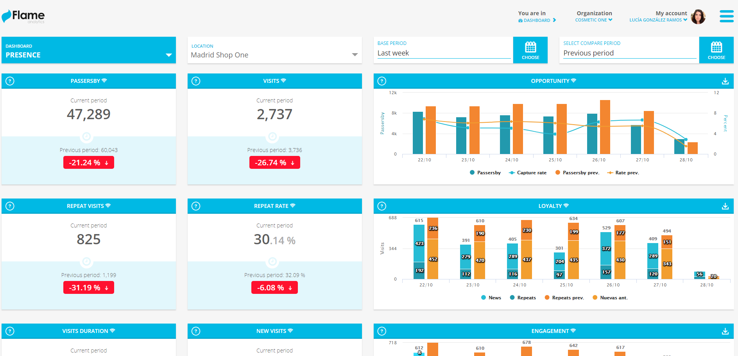Choose the base period calendar button
The width and height of the screenshot is (738, 356).
530,50
